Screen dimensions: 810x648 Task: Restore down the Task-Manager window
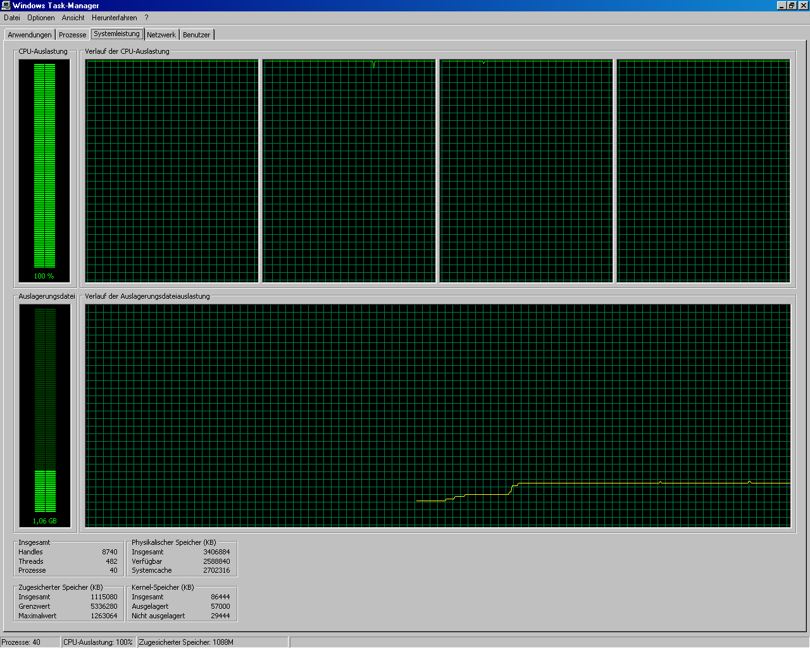point(792,6)
